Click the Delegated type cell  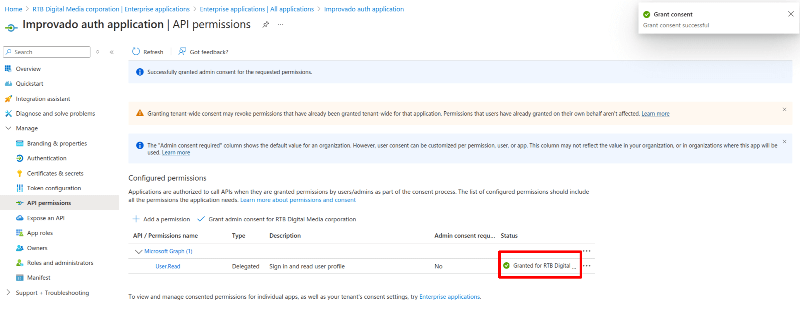(245, 266)
